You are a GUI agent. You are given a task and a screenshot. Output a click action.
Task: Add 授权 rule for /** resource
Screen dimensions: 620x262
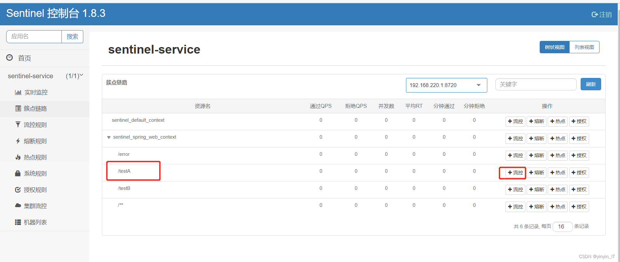point(579,207)
